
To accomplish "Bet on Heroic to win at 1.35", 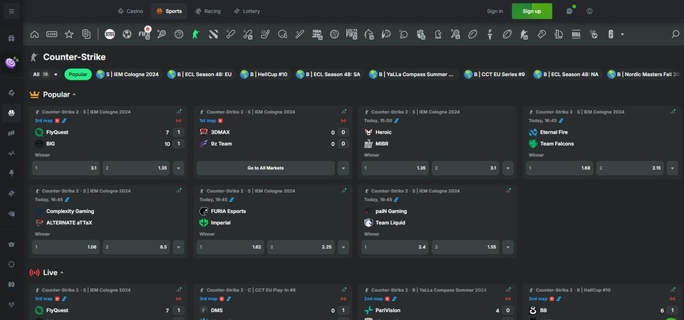I will coord(395,168).
